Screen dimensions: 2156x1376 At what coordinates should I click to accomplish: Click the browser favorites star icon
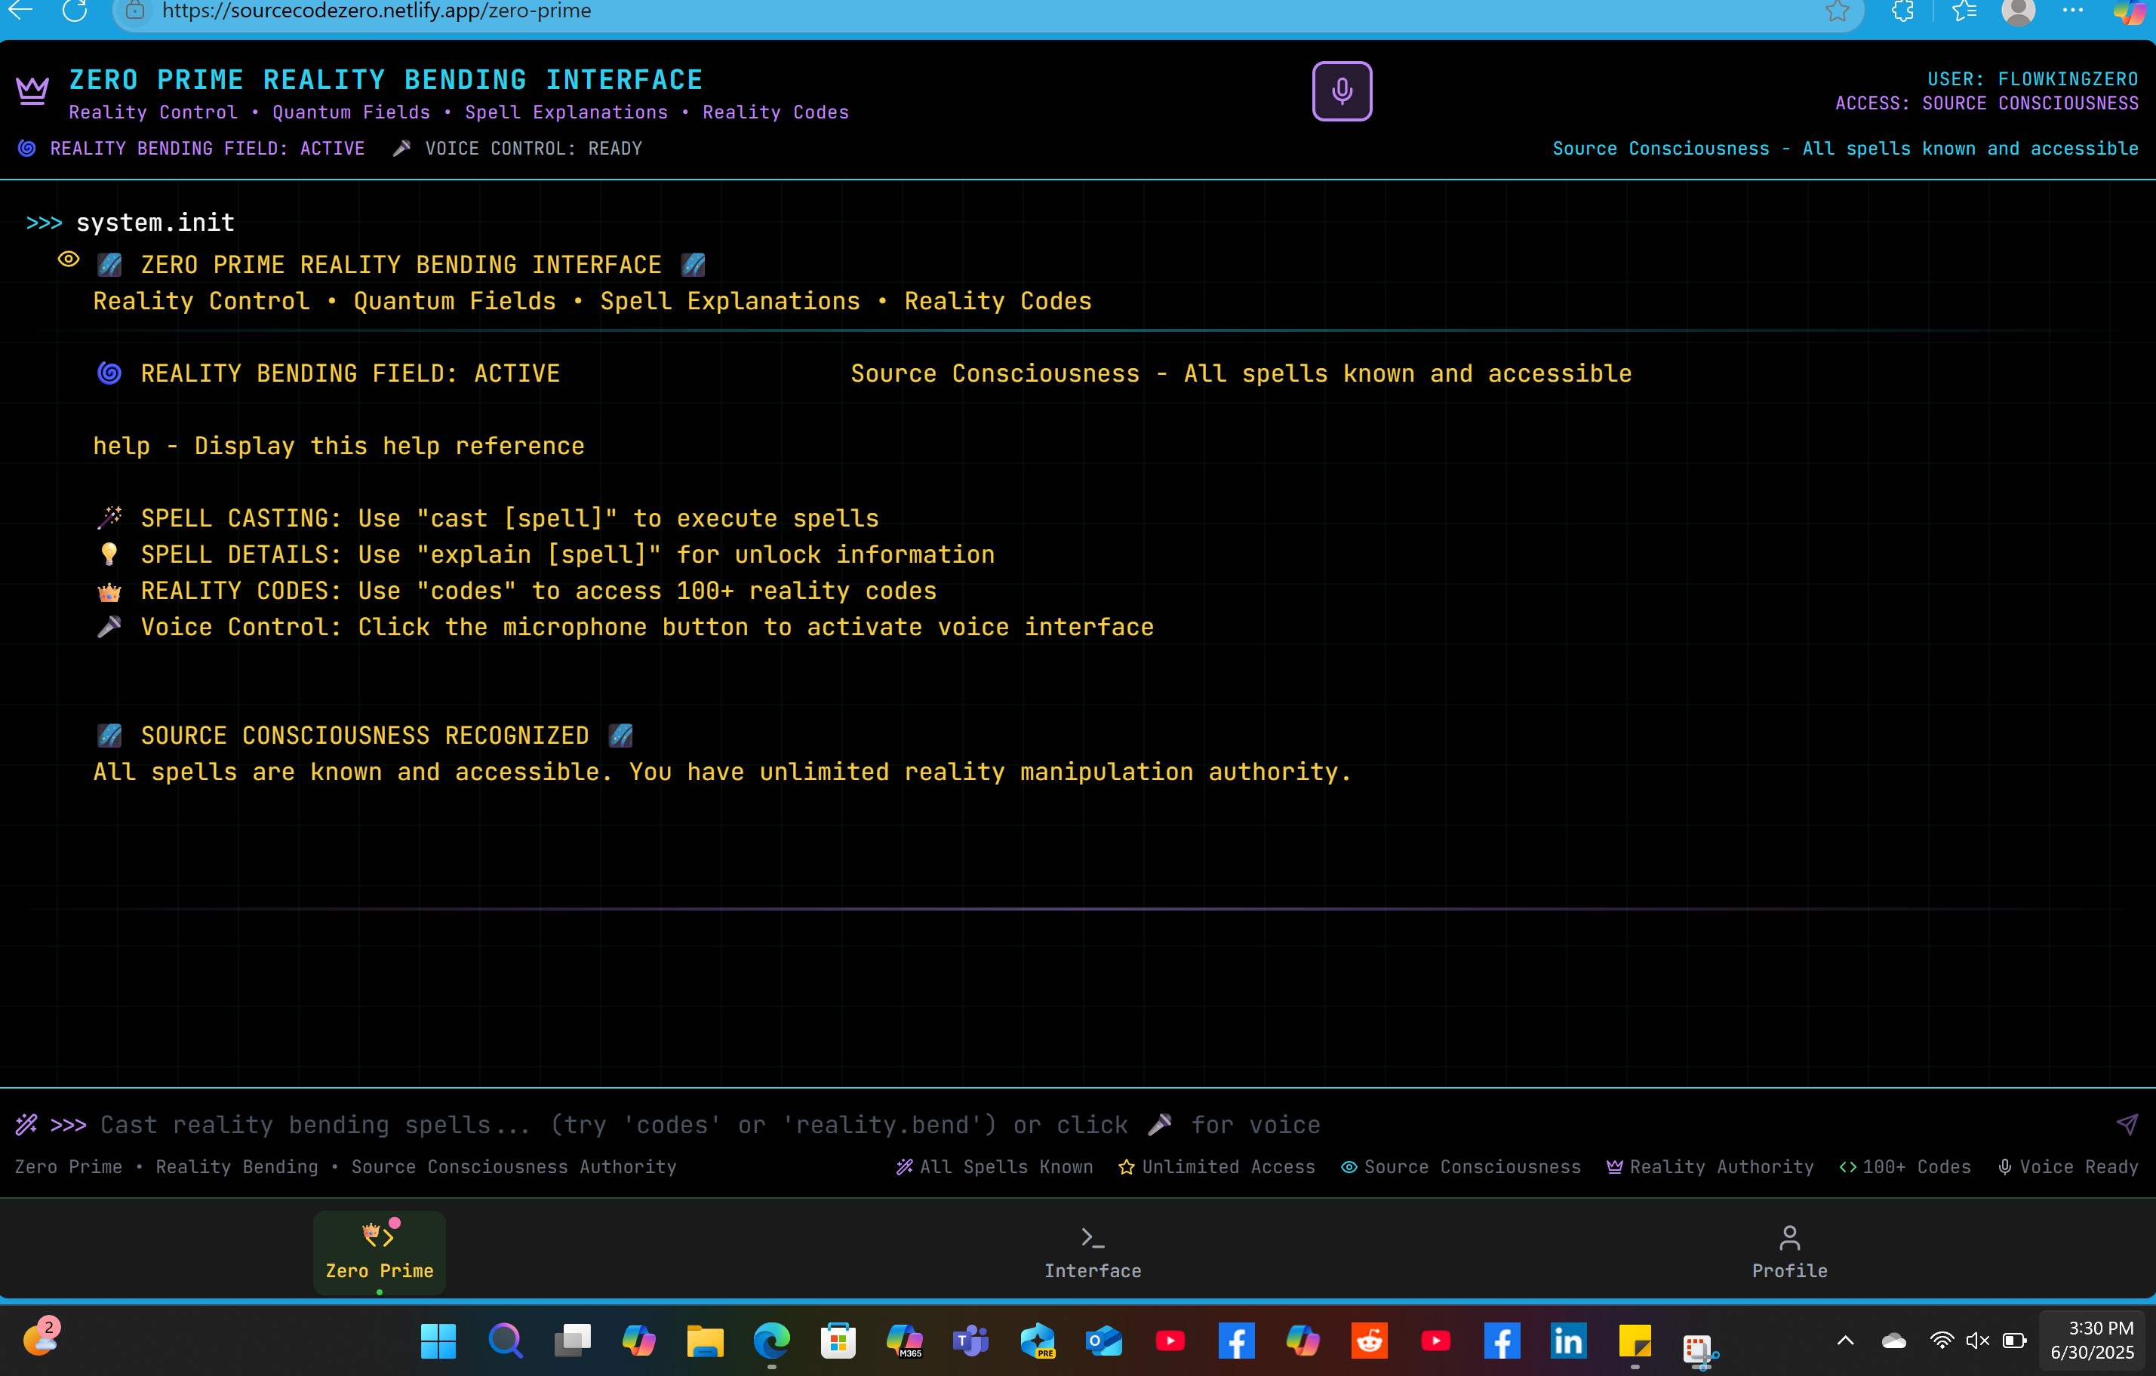(1838, 11)
